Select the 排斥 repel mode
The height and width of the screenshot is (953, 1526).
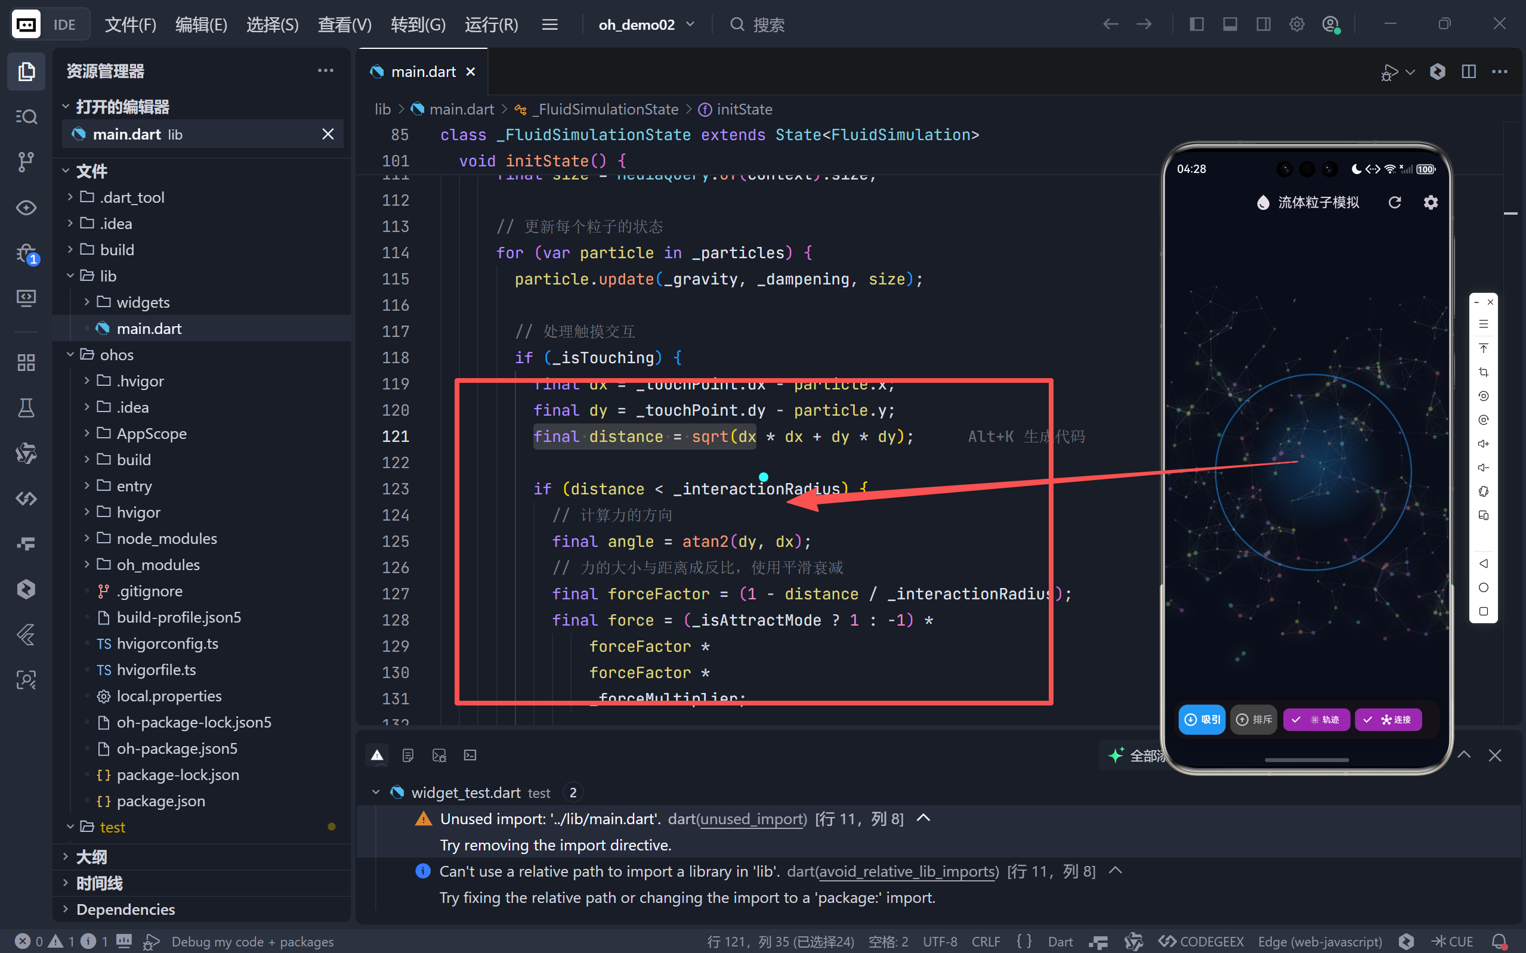(1253, 720)
